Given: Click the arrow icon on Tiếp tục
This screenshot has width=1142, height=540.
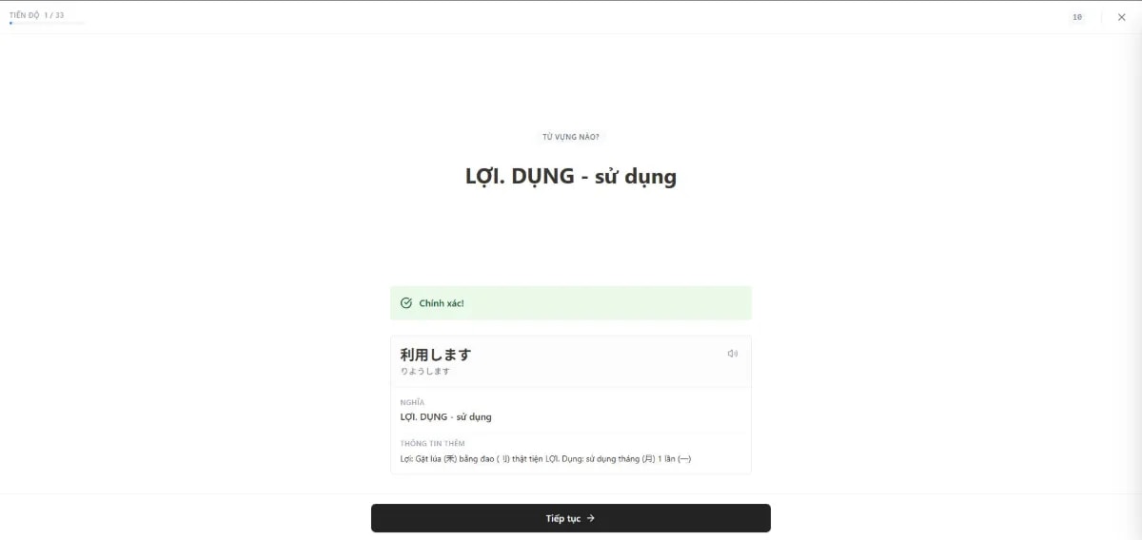Looking at the screenshot, I should coord(591,518).
